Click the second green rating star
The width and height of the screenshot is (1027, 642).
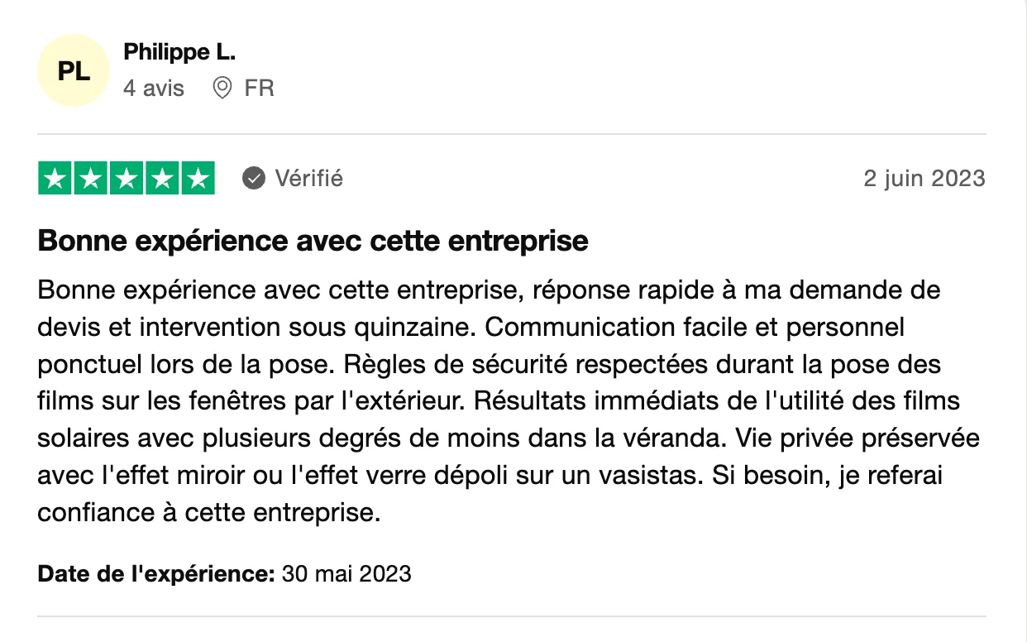click(91, 179)
